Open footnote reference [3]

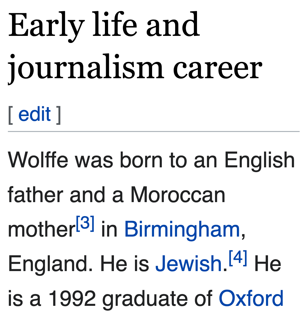pos(85,223)
